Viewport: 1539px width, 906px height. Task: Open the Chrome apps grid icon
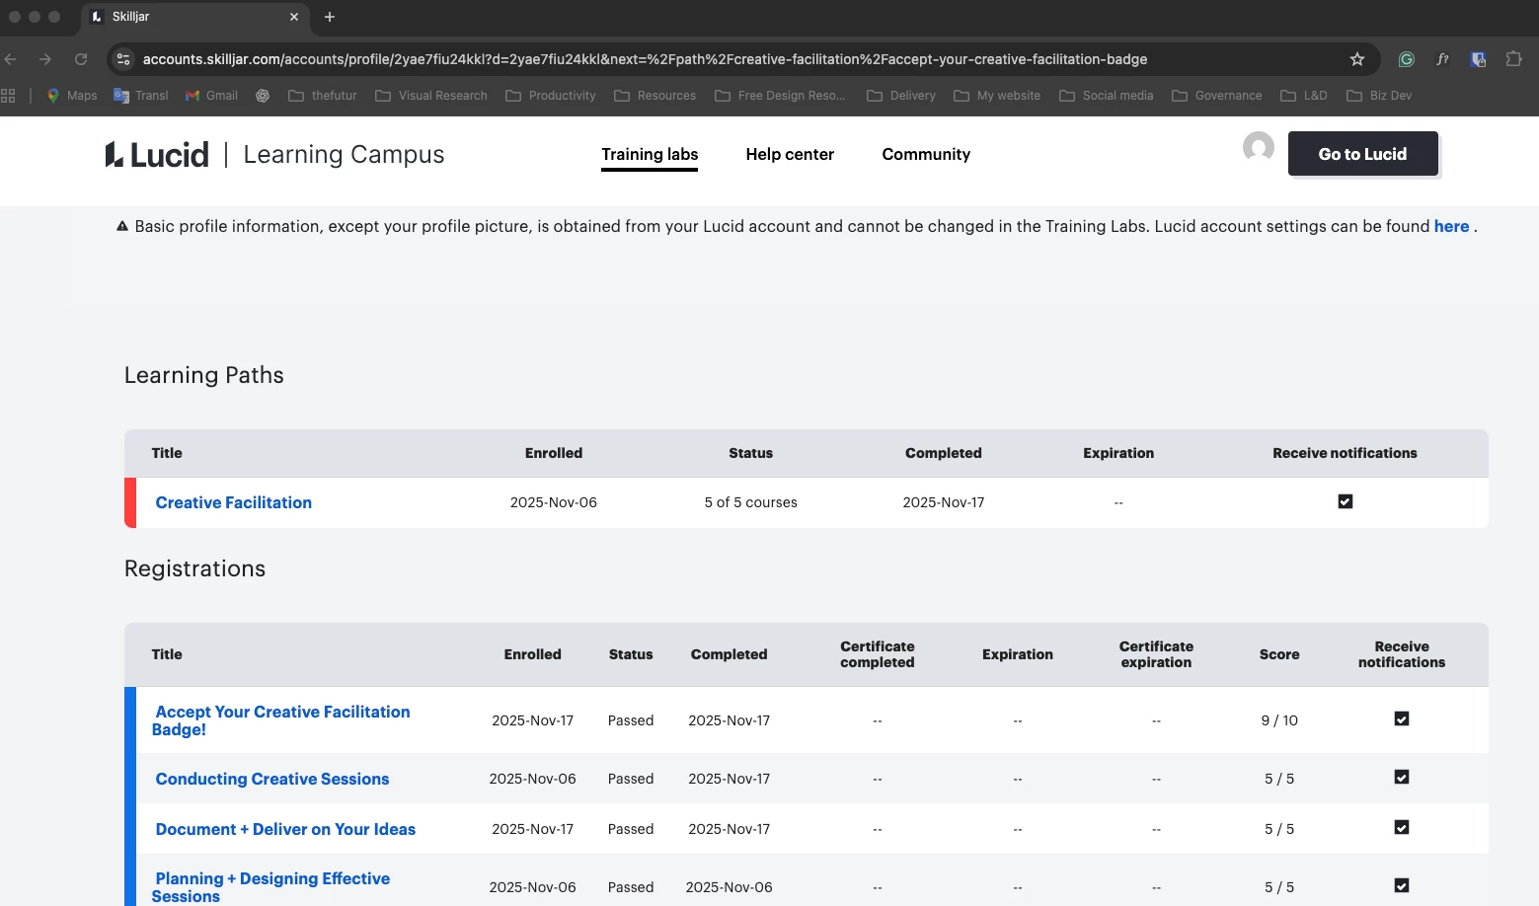(9, 96)
